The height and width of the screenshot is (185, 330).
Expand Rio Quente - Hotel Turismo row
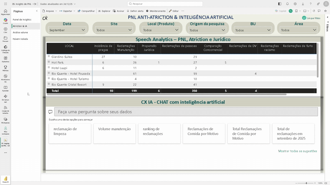coord(49,78)
